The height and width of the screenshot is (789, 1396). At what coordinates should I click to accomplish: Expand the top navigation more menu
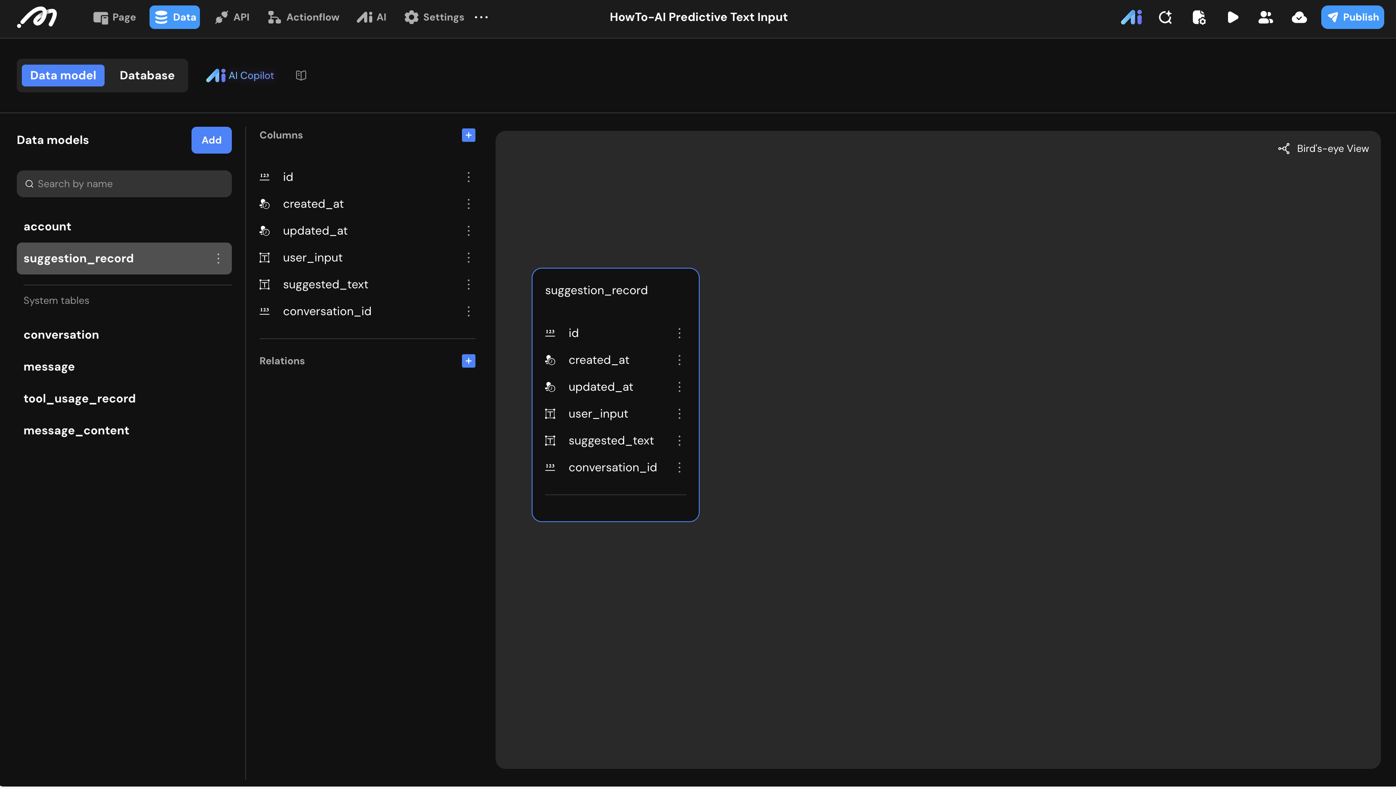point(481,17)
